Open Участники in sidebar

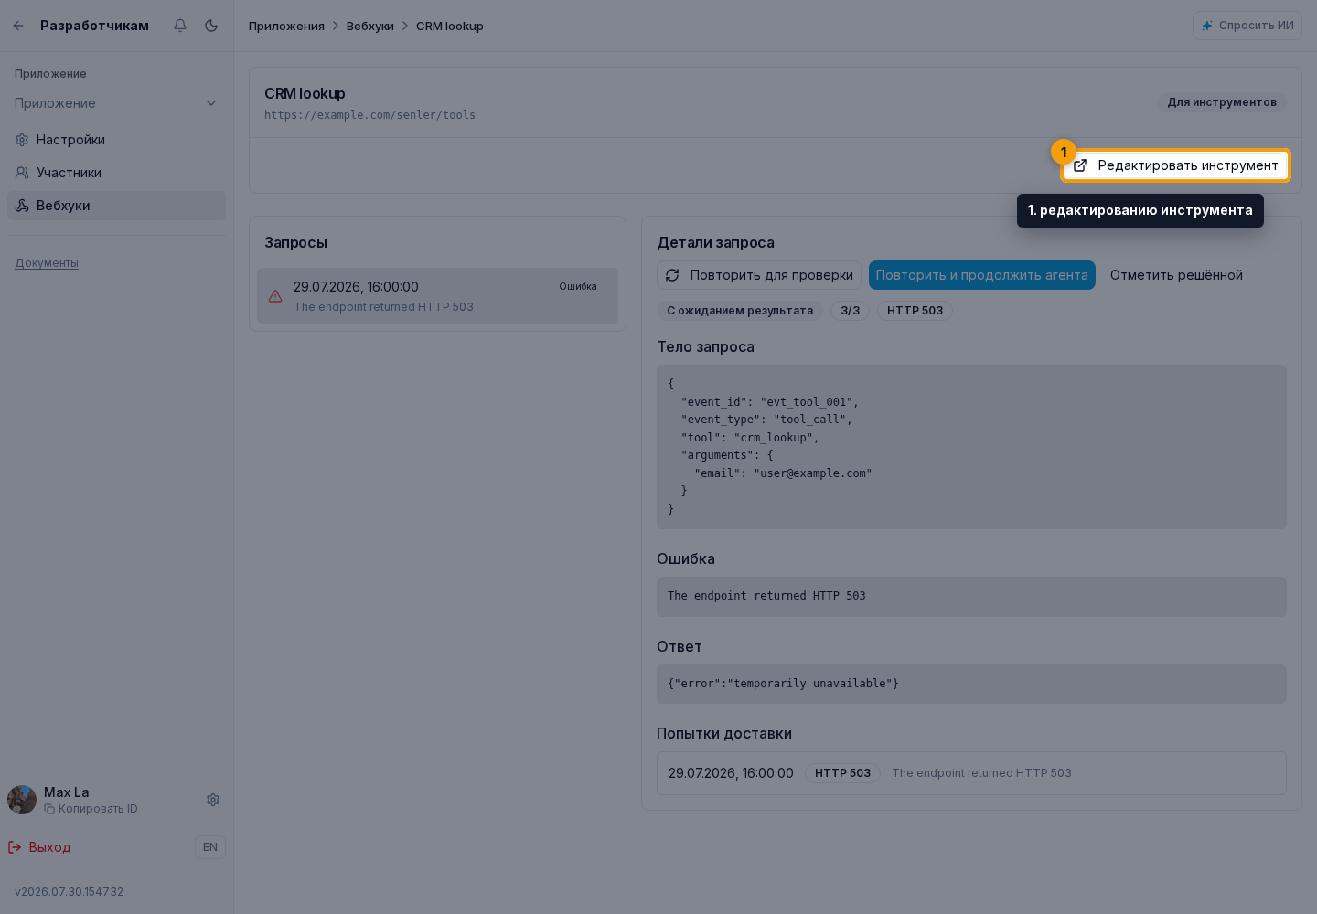click(x=116, y=173)
